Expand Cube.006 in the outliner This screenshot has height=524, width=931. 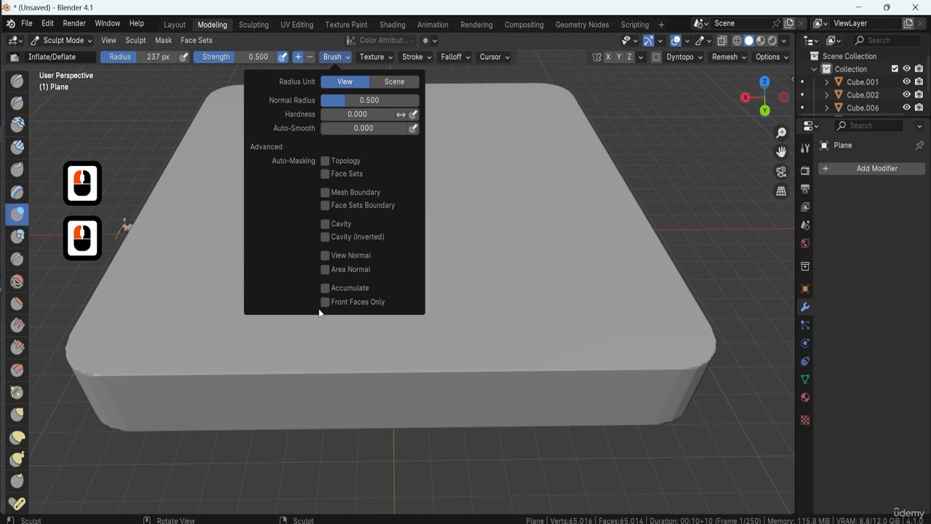(x=827, y=108)
